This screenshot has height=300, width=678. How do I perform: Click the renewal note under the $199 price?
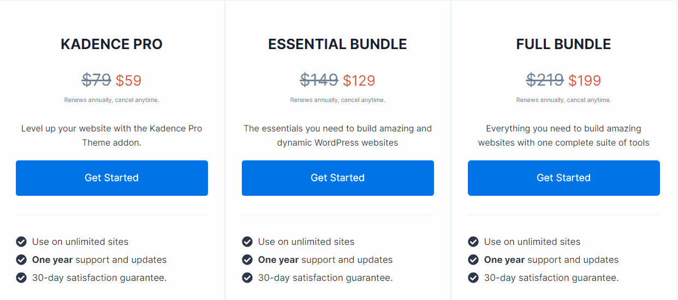click(563, 100)
